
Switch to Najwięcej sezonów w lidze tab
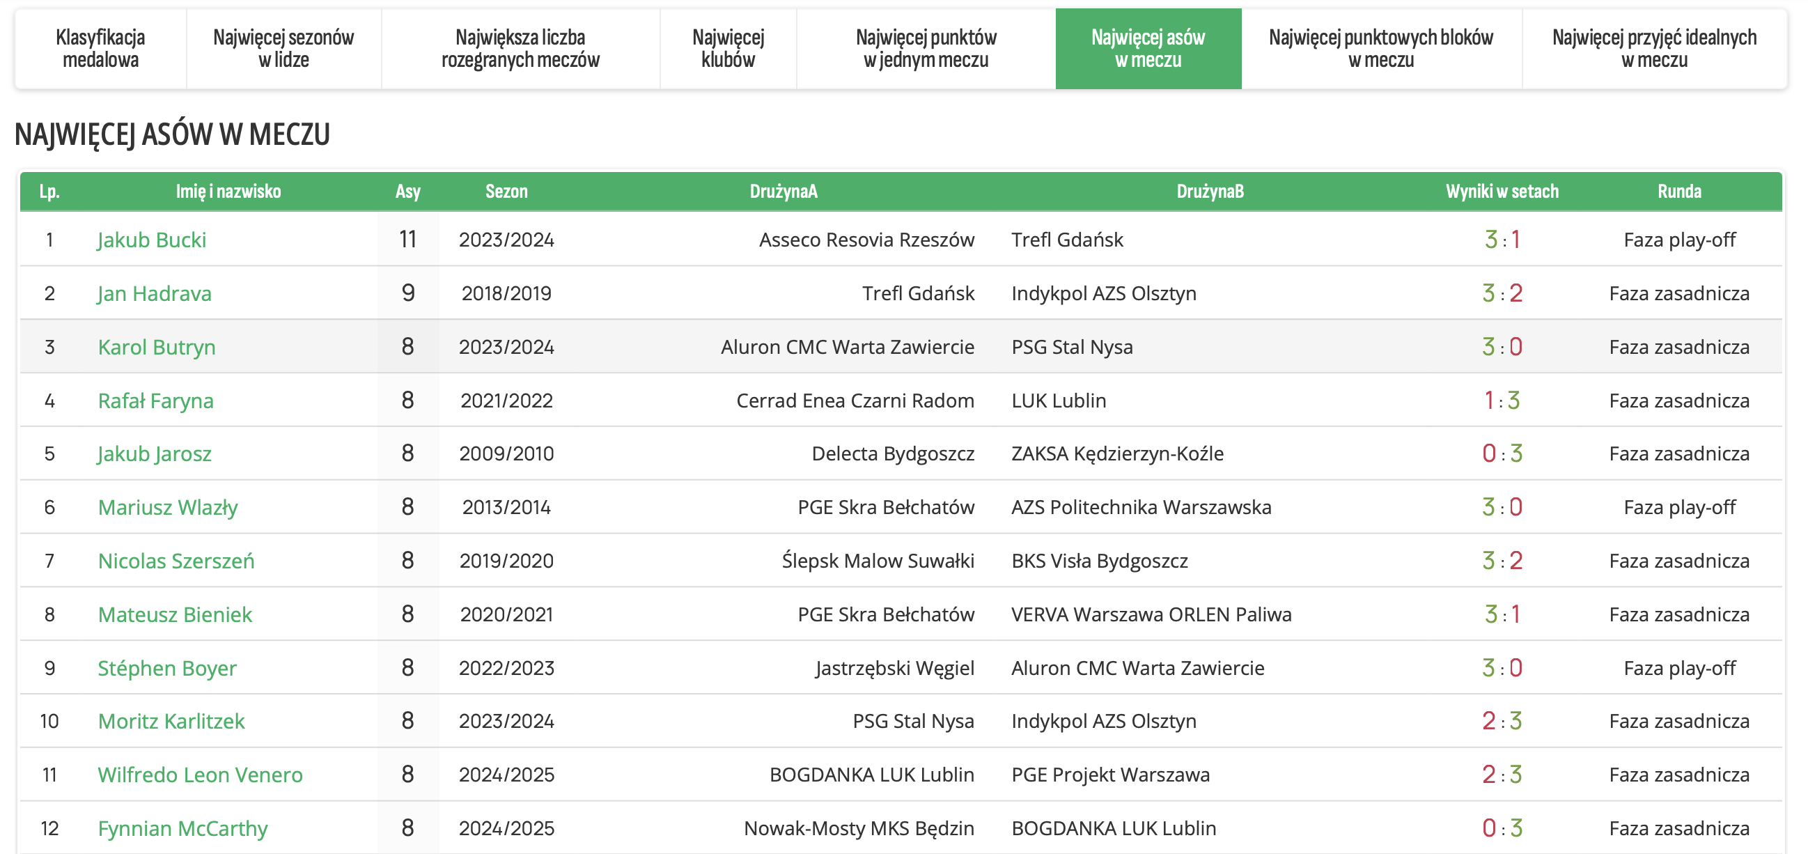click(283, 49)
